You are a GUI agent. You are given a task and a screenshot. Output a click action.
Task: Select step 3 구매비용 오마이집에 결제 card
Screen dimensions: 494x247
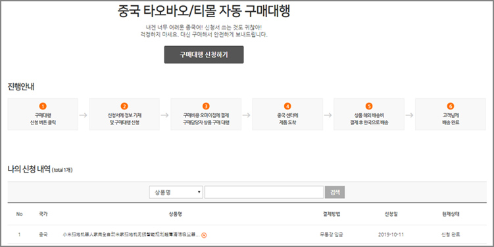(x=206, y=114)
